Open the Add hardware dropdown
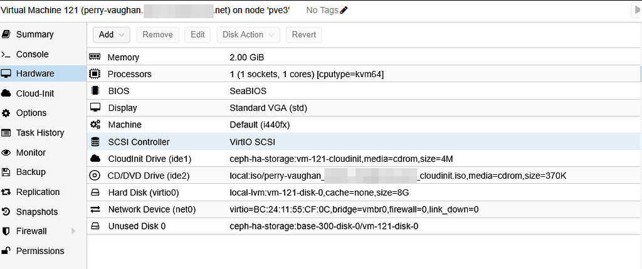642x269 pixels. click(111, 34)
